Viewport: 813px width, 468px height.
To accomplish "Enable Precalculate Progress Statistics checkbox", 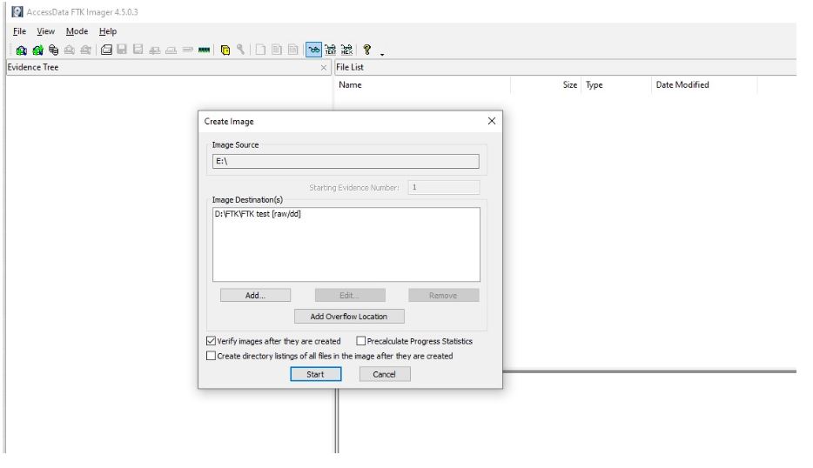I will 361,341.
